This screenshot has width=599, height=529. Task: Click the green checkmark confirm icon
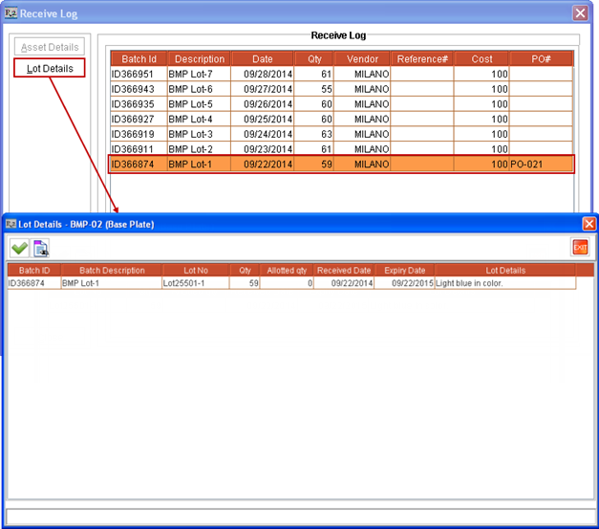pyautogui.click(x=19, y=249)
